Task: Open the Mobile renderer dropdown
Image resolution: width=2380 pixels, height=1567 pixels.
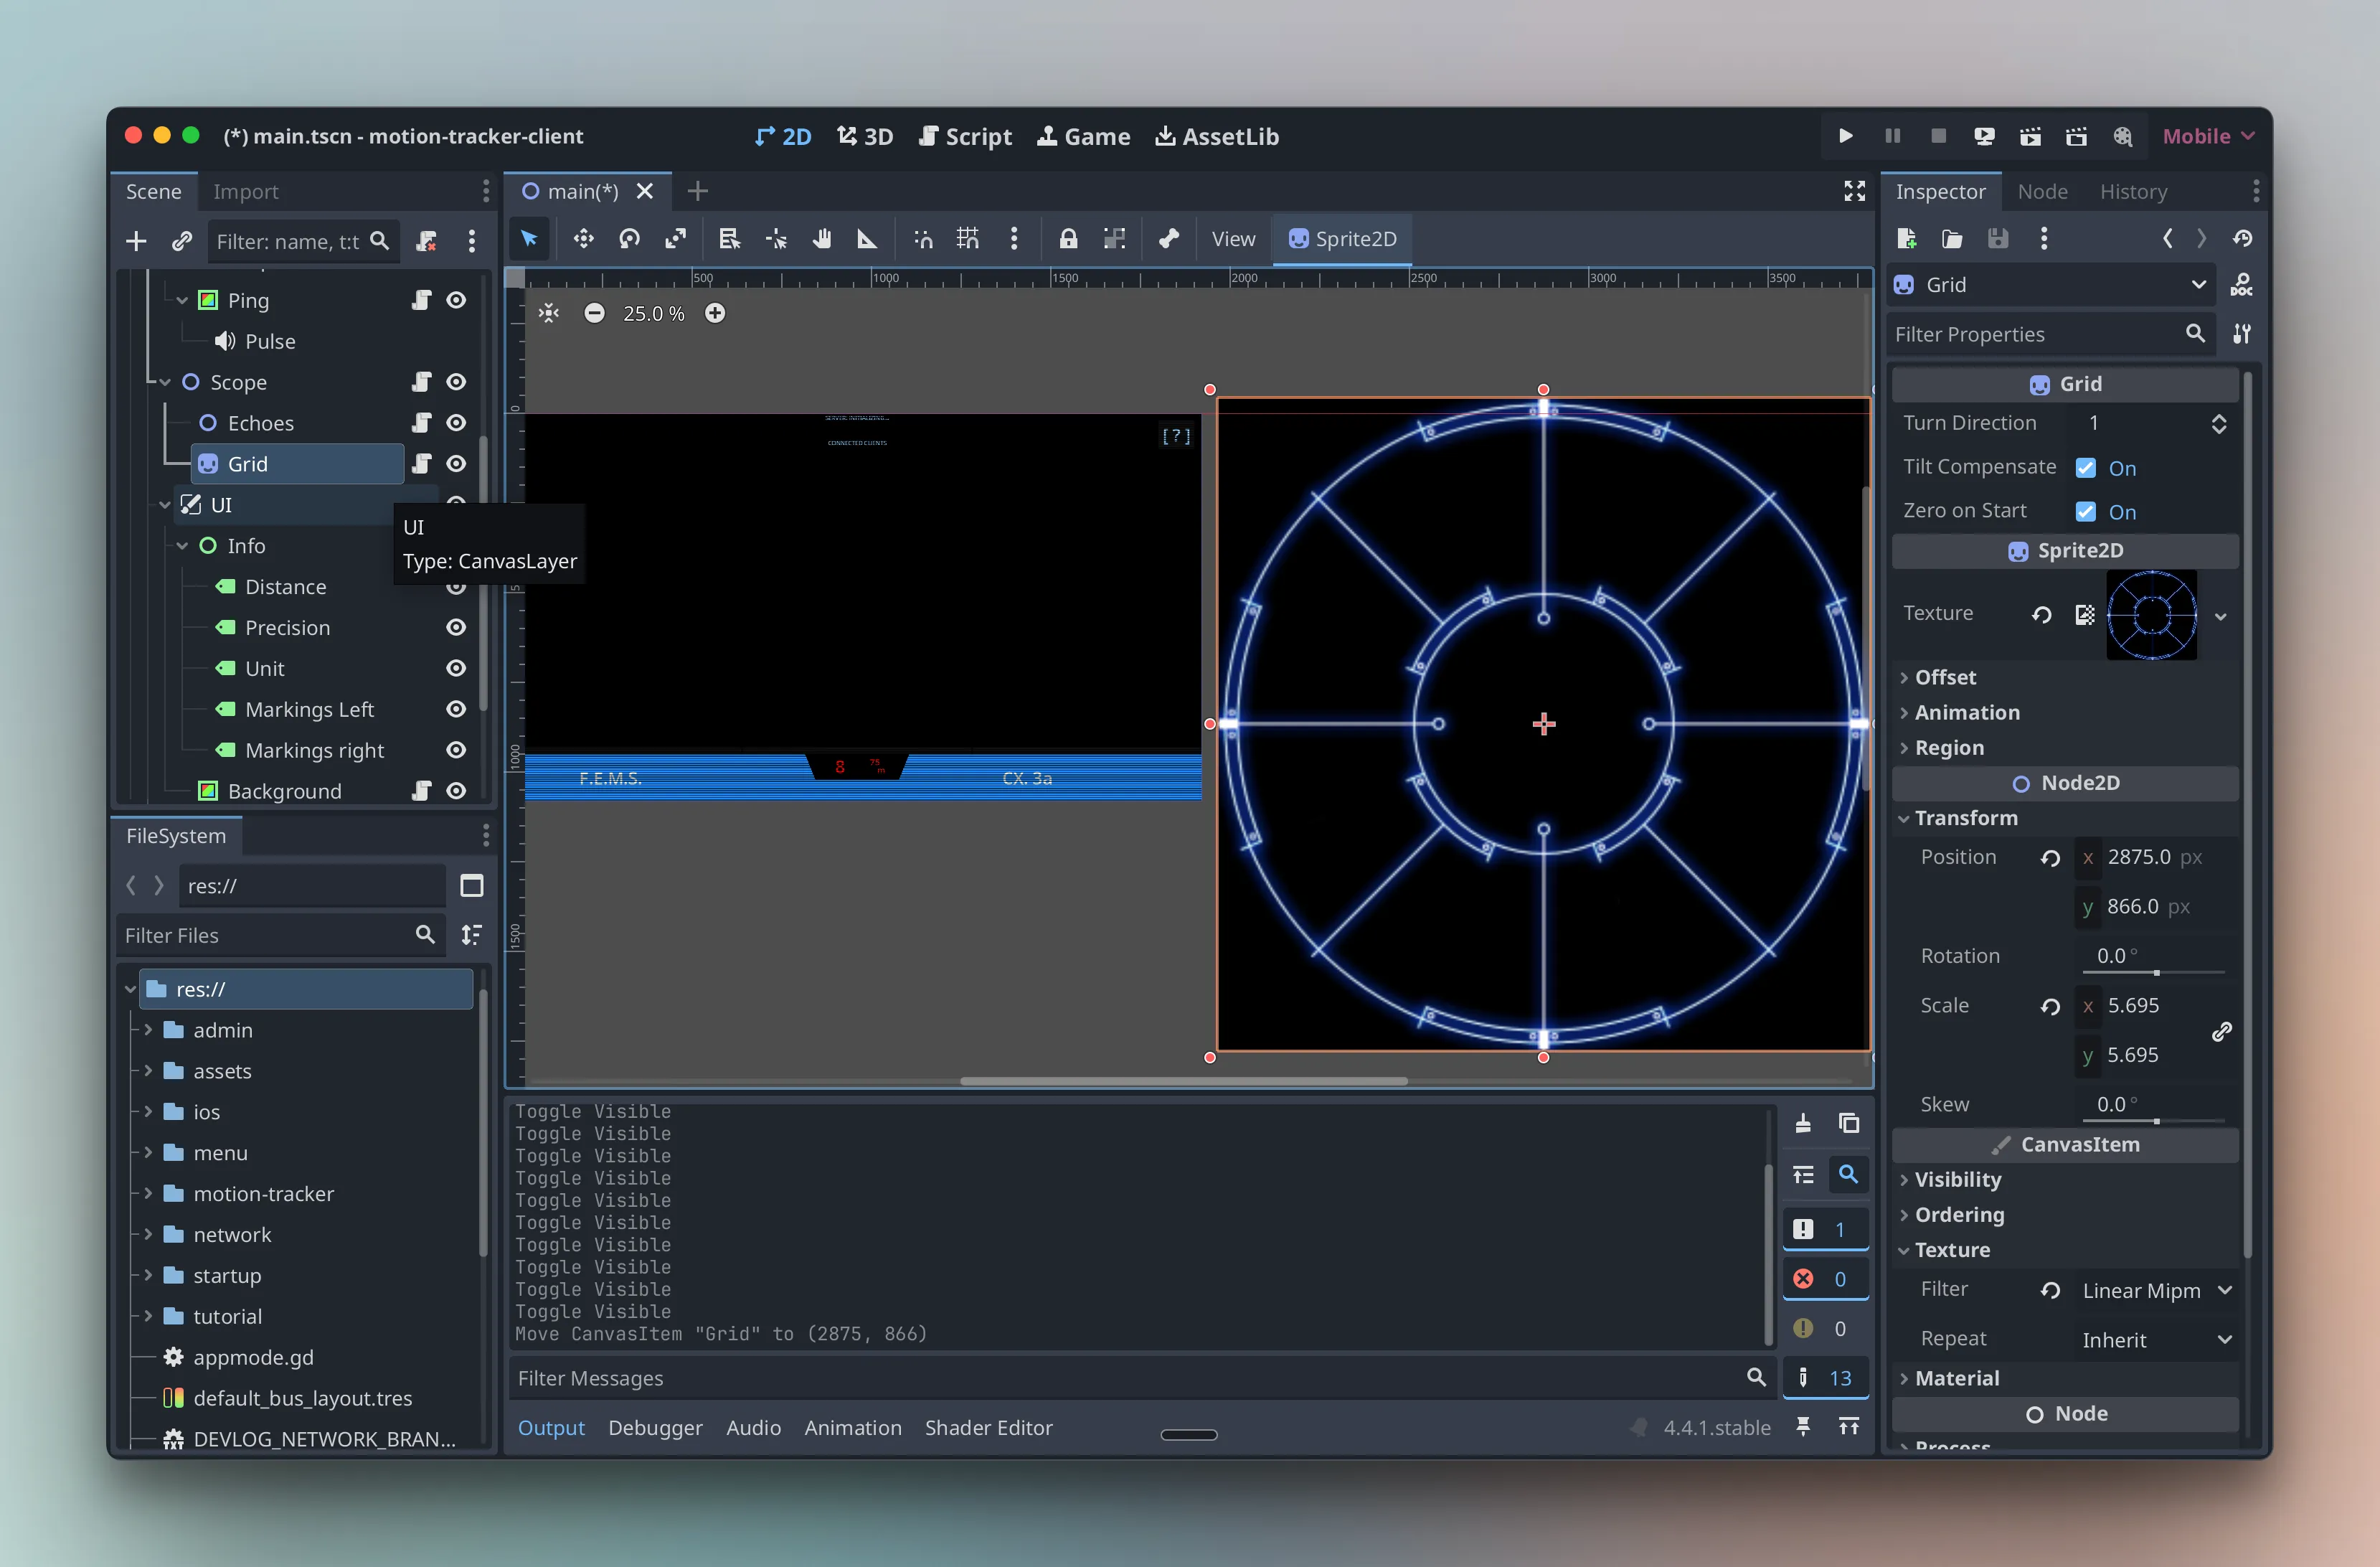Action: (x=2207, y=136)
